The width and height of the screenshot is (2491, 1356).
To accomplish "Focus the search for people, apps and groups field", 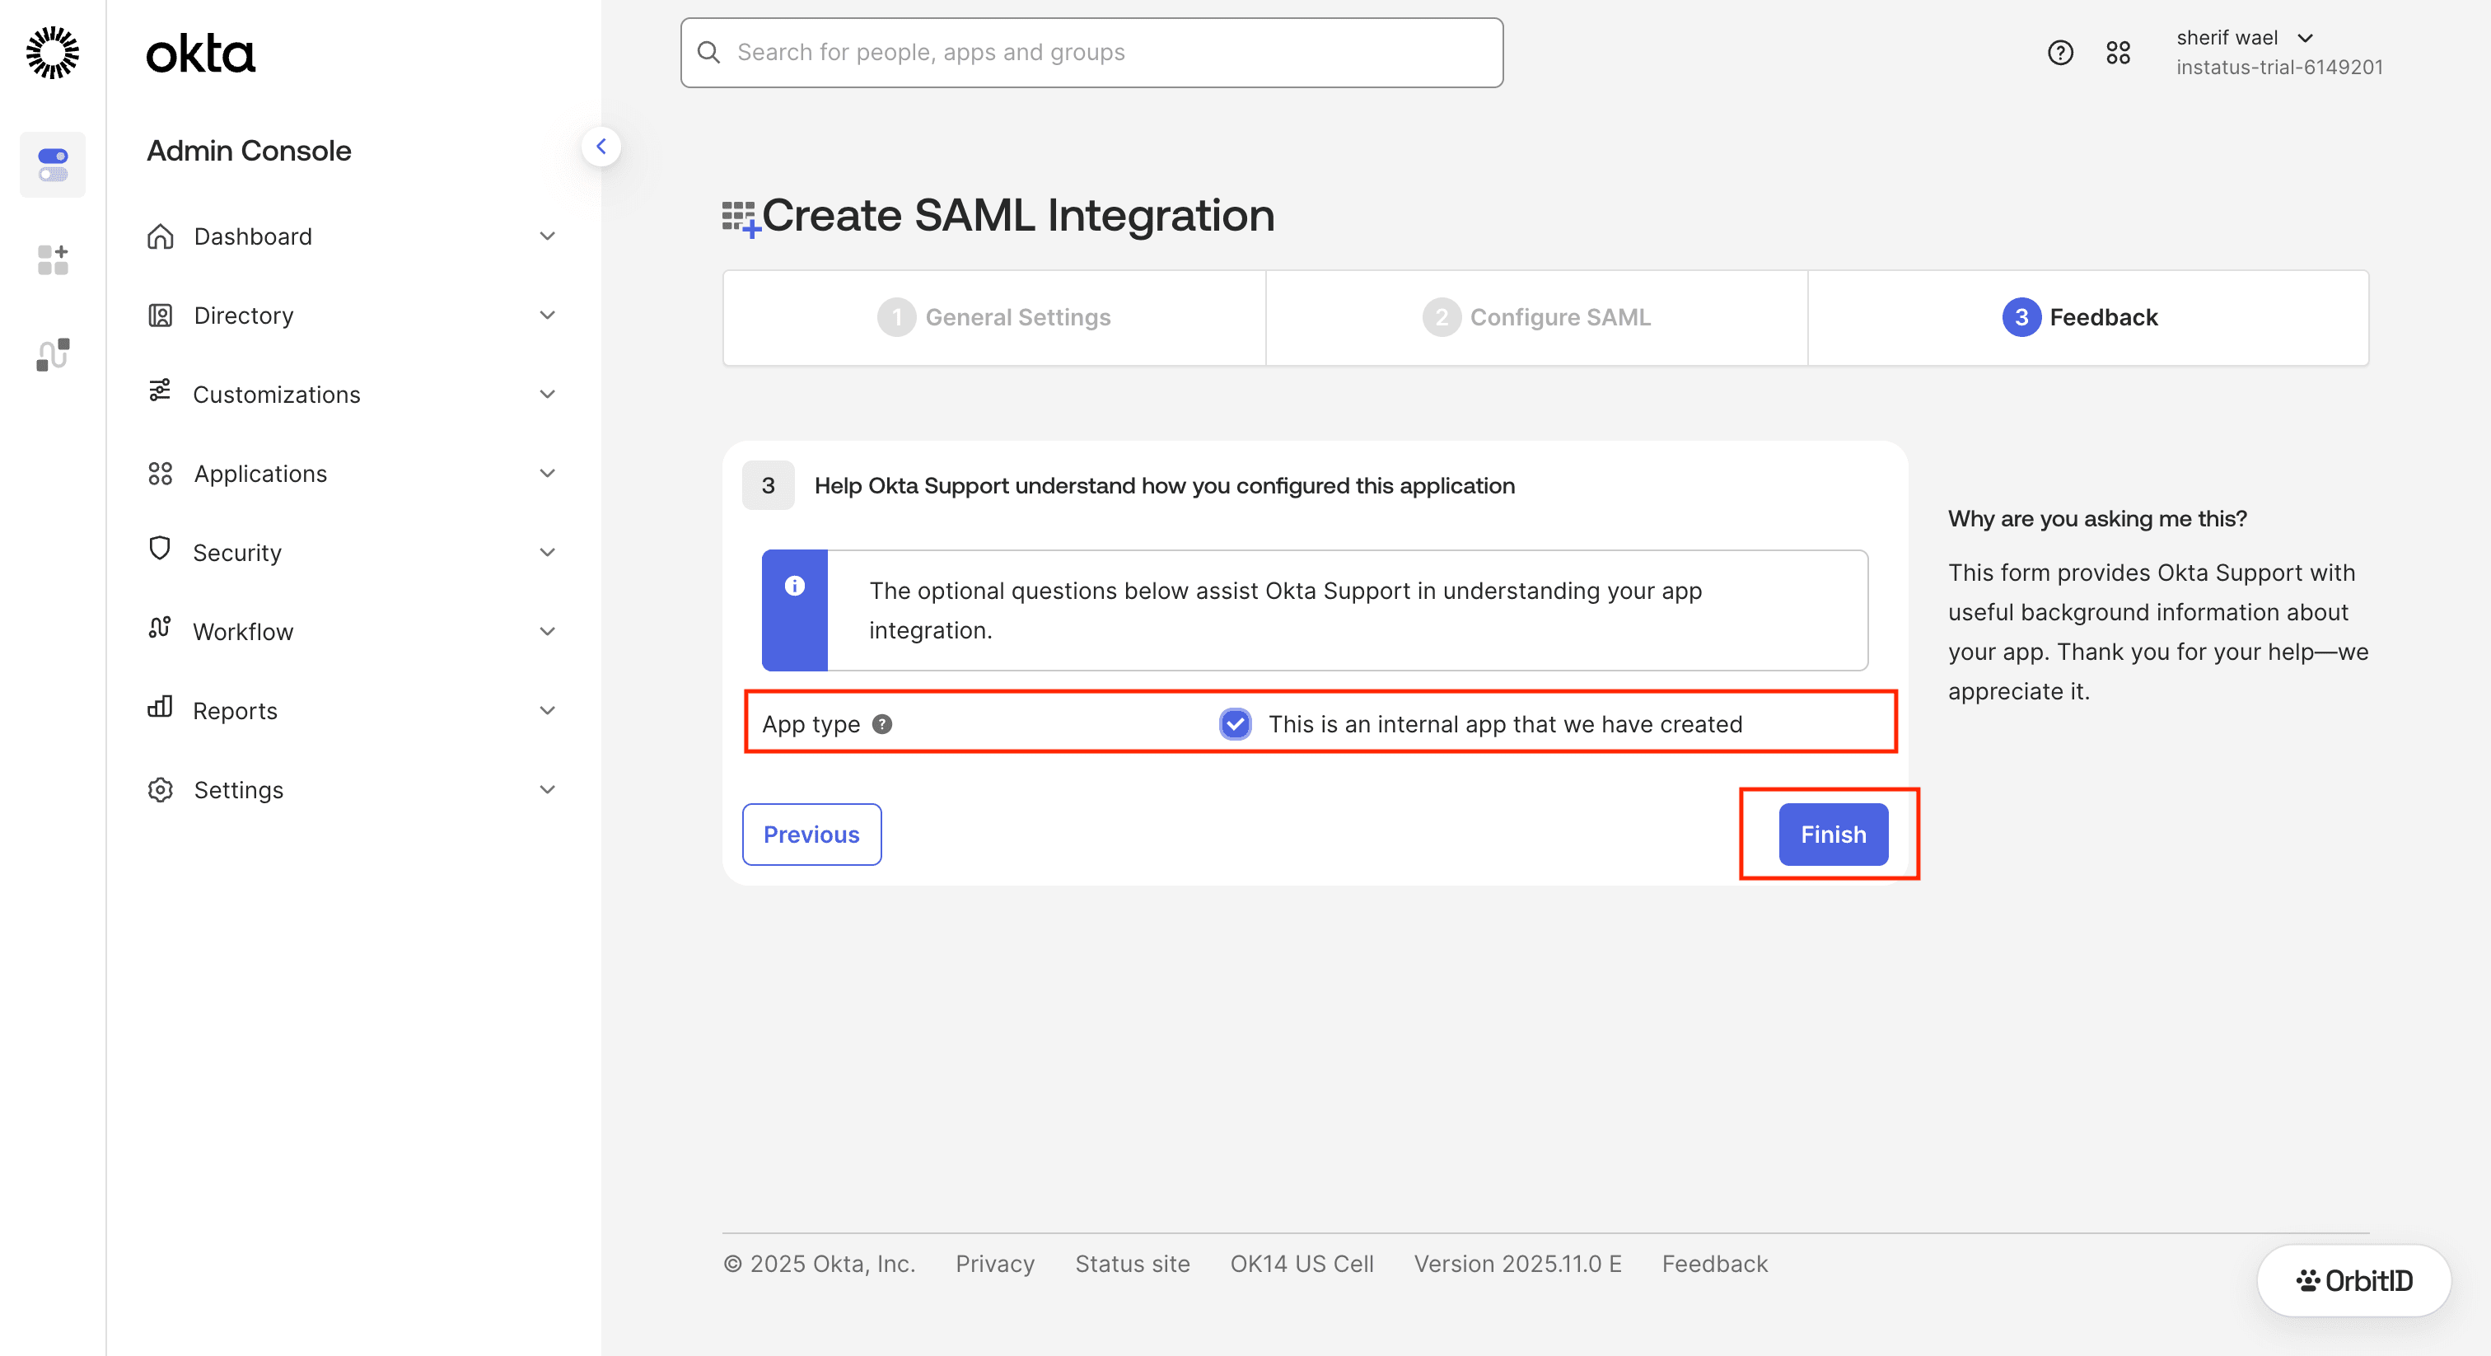I will click(x=1091, y=52).
